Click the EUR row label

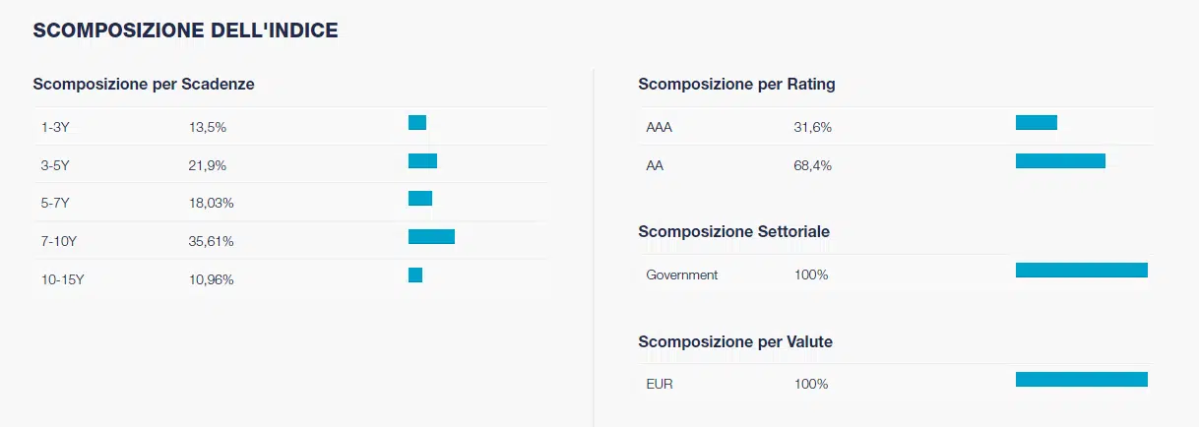[x=660, y=384]
